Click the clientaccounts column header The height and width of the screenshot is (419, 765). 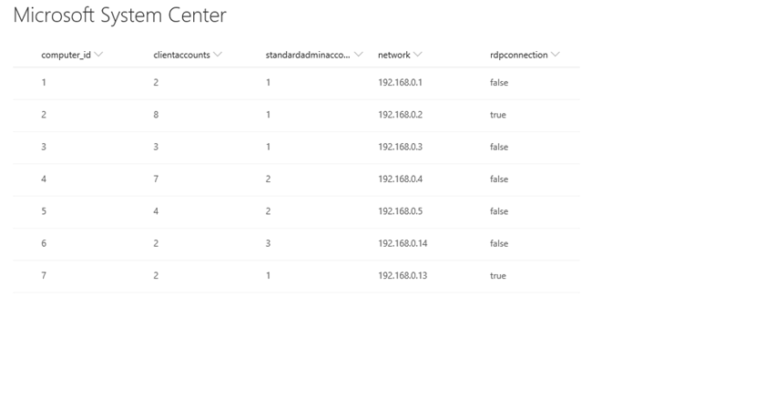(181, 55)
